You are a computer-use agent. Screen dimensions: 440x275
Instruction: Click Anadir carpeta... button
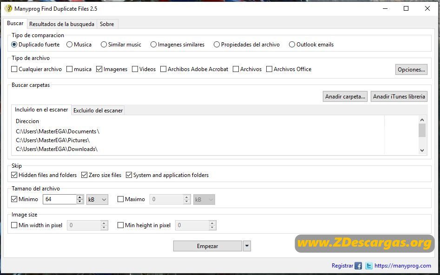(345, 97)
